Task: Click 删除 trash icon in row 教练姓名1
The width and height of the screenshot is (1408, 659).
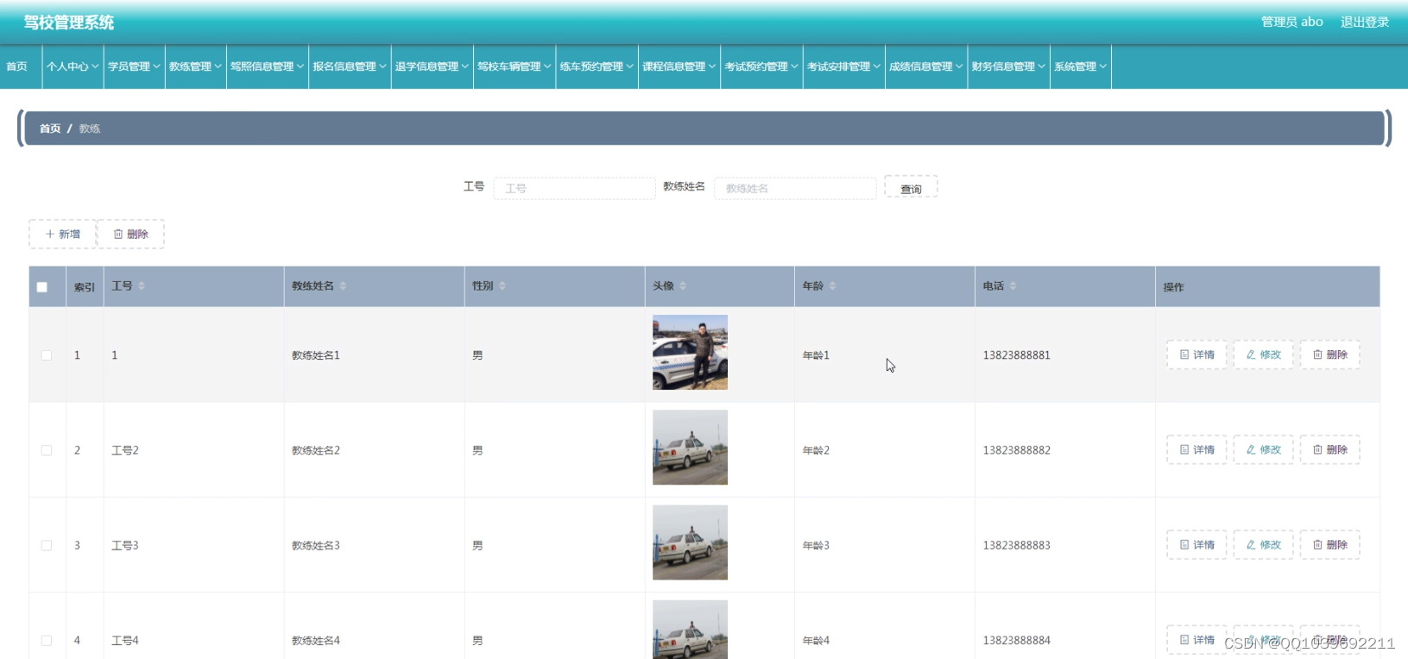Action: pos(1317,355)
